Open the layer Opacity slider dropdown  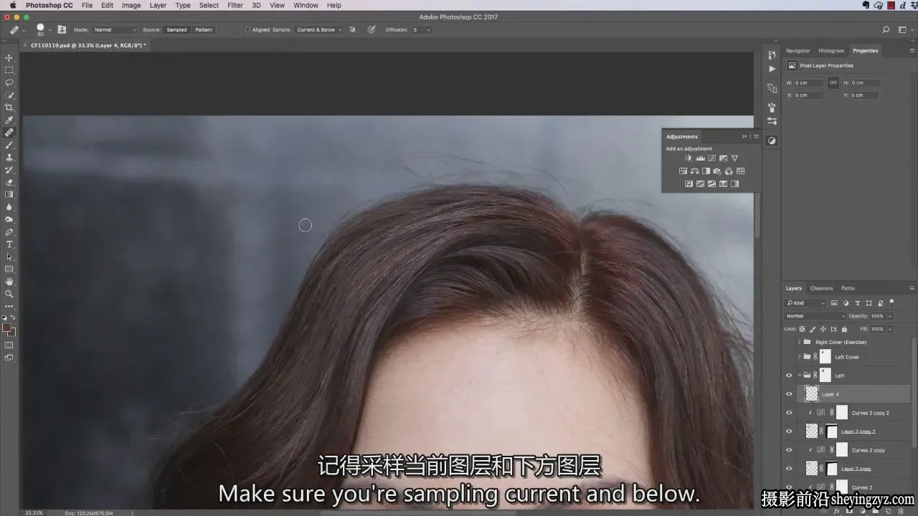(890, 316)
